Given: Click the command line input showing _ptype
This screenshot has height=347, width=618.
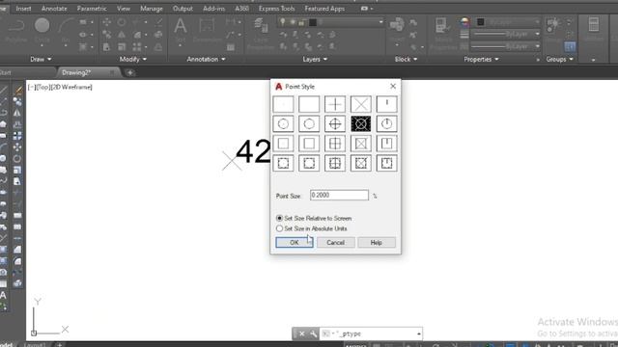Looking at the screenshot, I should coord(370,334).
